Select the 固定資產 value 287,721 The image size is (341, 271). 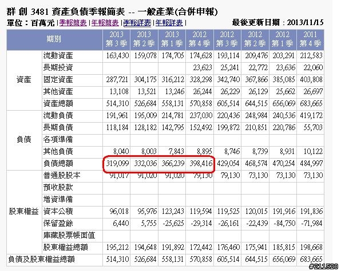(117, 79)
